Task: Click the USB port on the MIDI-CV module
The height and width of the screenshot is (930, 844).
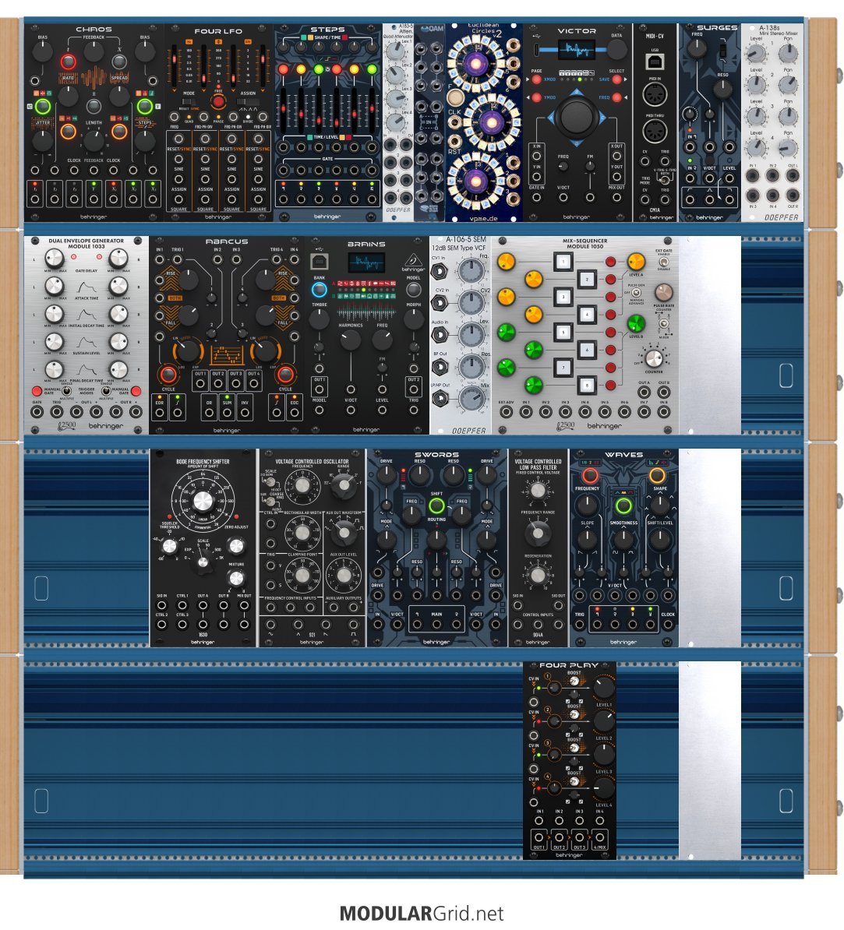Action: (x=655, y=61)
